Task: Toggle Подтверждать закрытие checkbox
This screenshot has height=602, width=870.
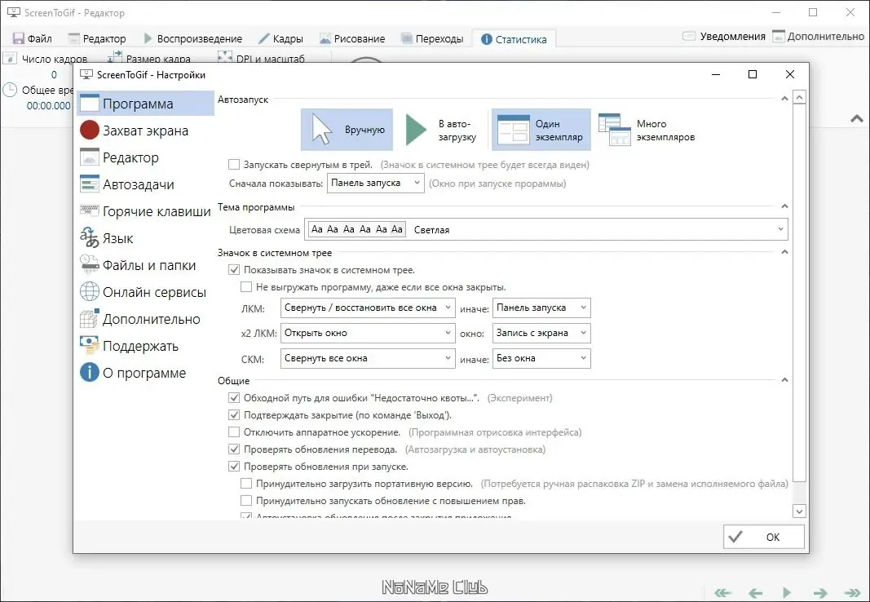Action: pos(234,415)
